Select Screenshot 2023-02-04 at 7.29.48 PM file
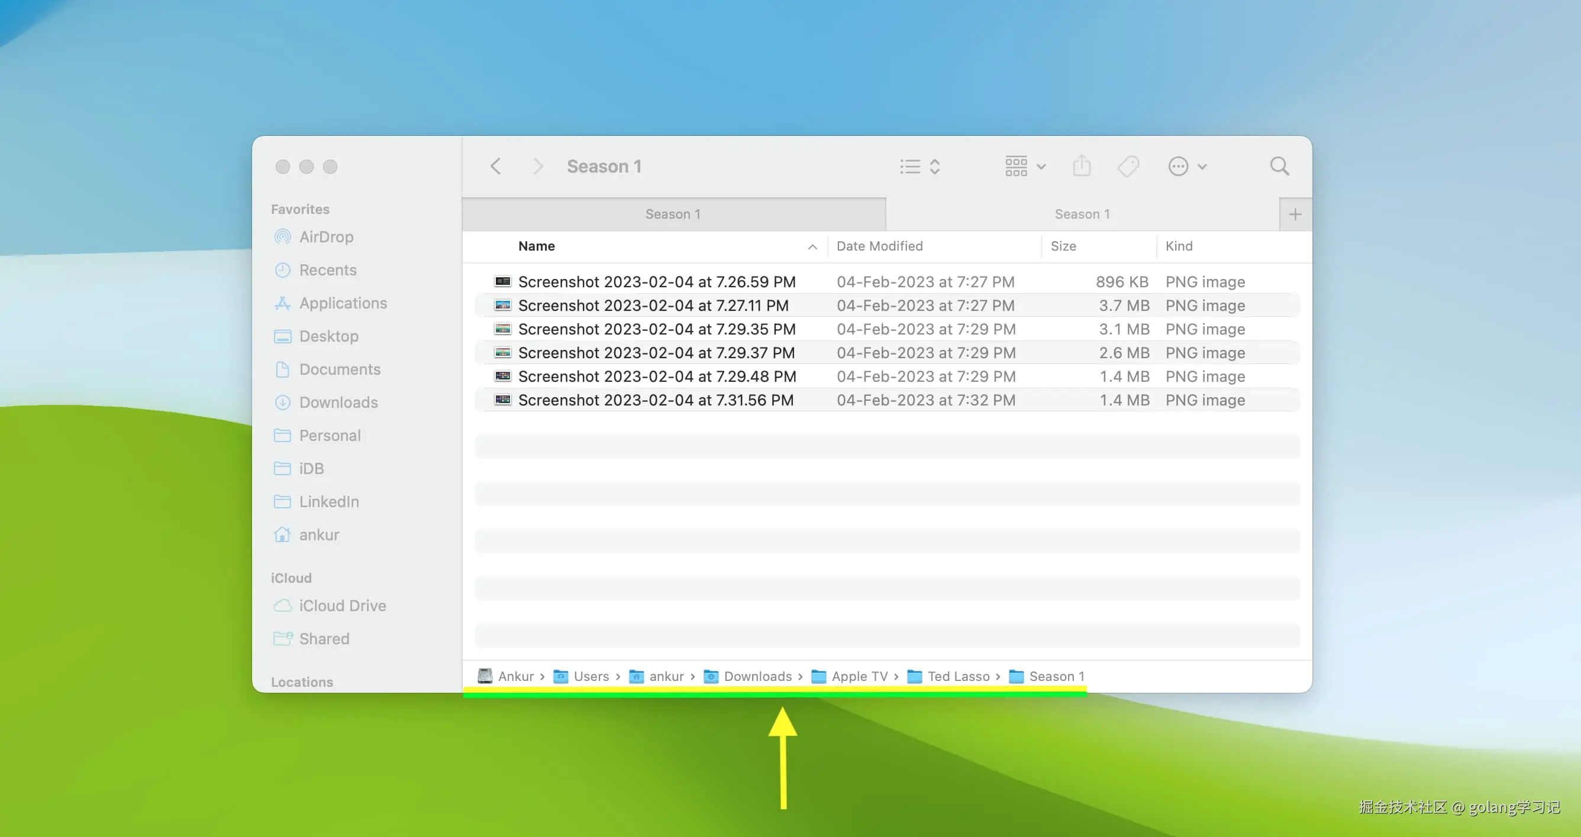Viewport: 1581px width, 837px height. tap(657, 376)
